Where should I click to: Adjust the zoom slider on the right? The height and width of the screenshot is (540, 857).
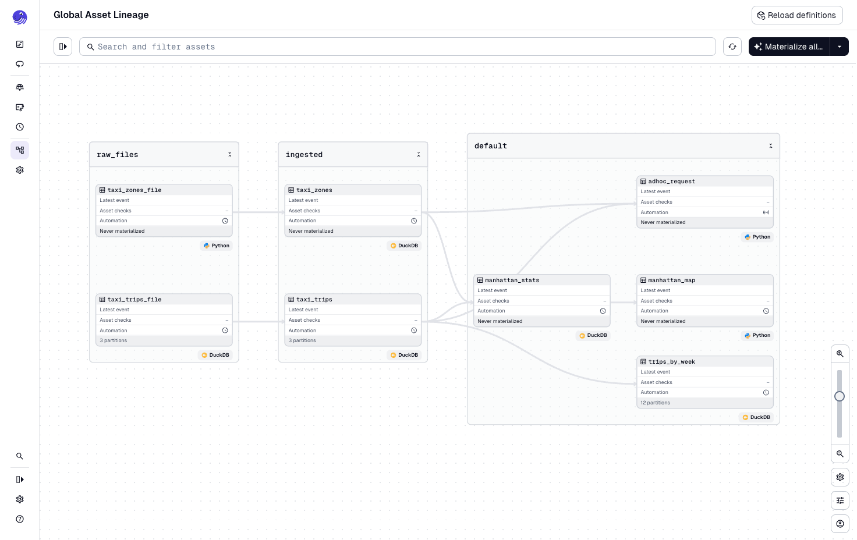(840, 396)
